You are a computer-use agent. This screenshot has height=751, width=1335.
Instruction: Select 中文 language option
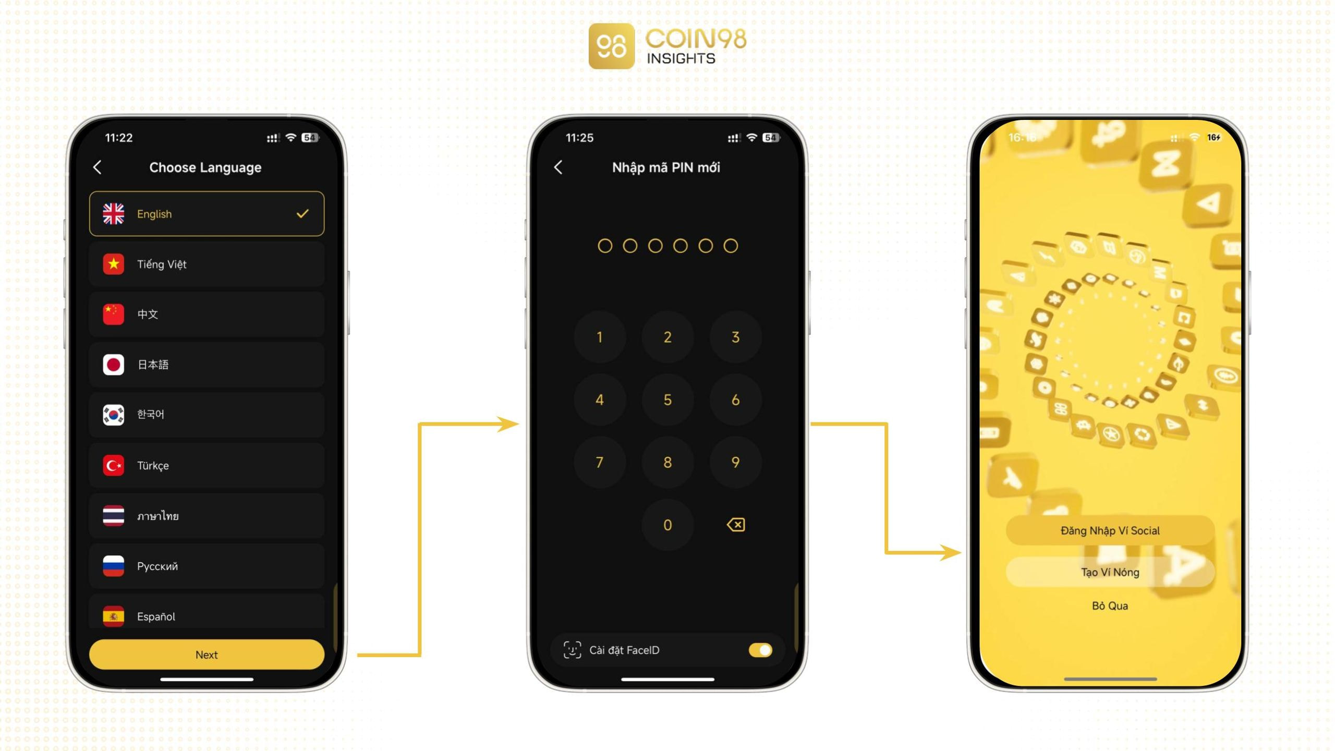pyautogui.click(x=207, y=313)
